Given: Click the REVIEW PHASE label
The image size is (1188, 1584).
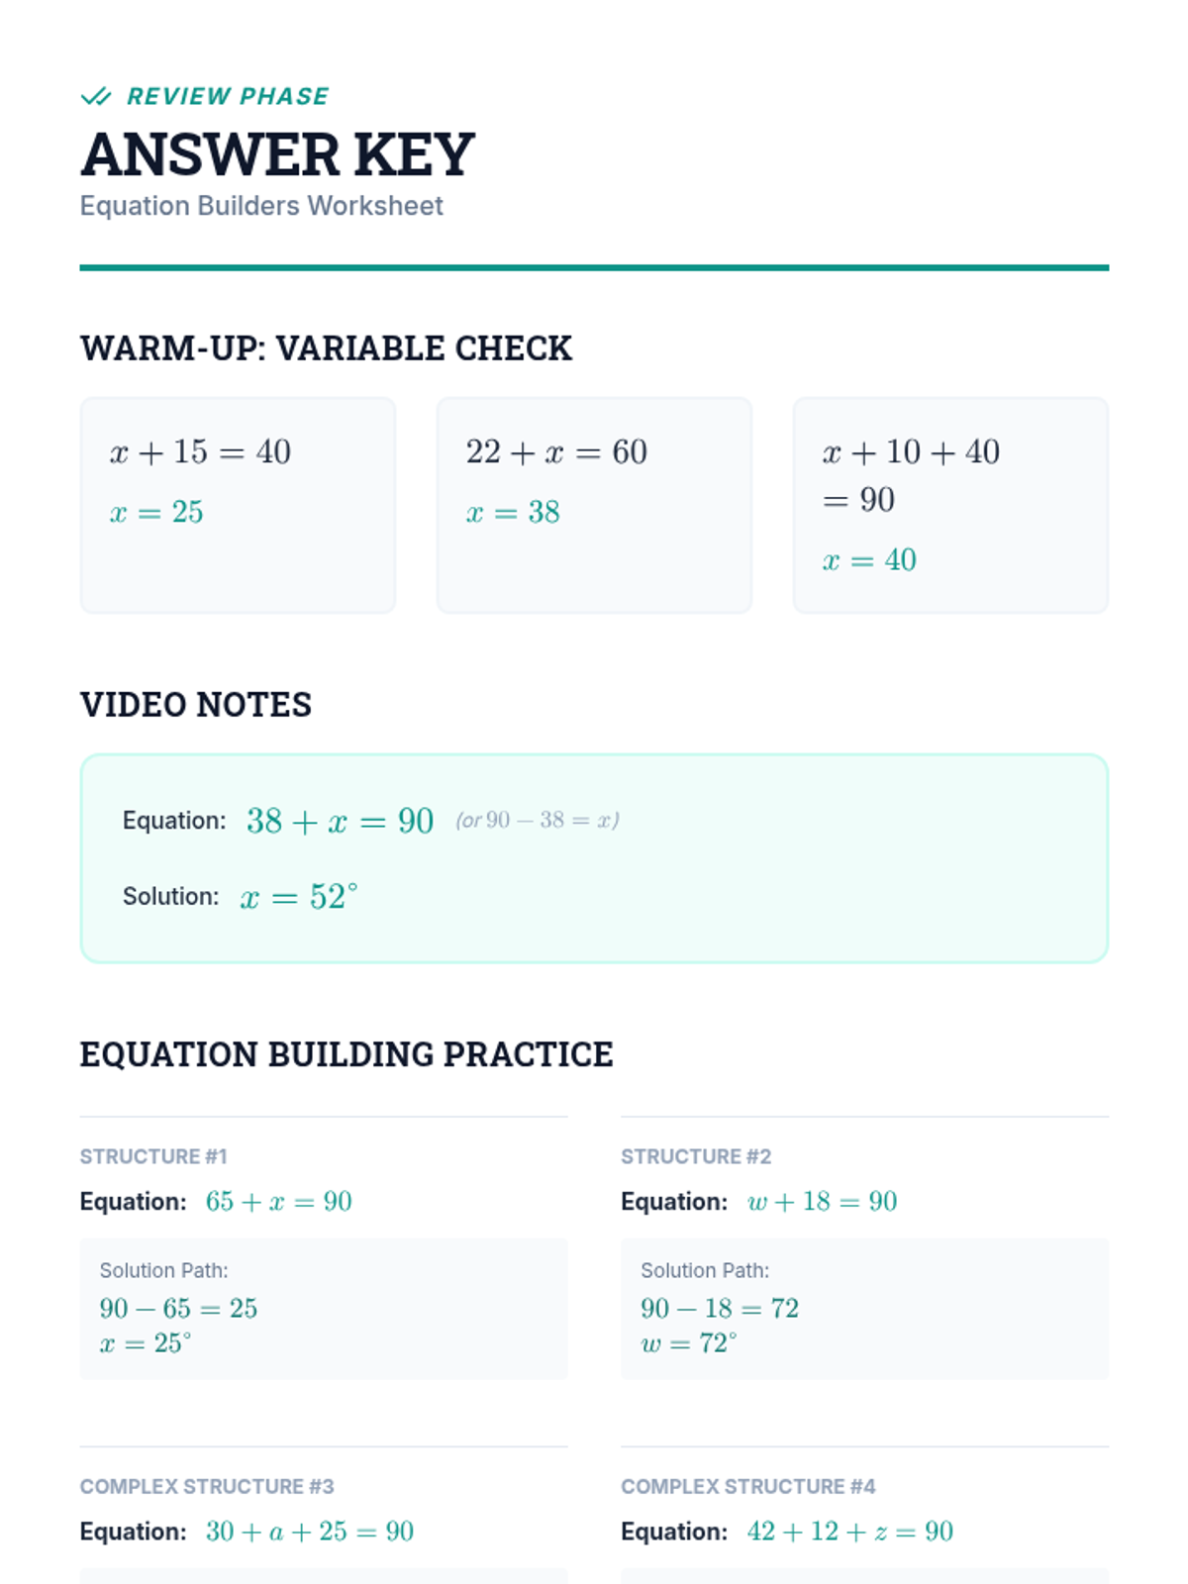Looking at the screenshot, I should click(228, 96).
